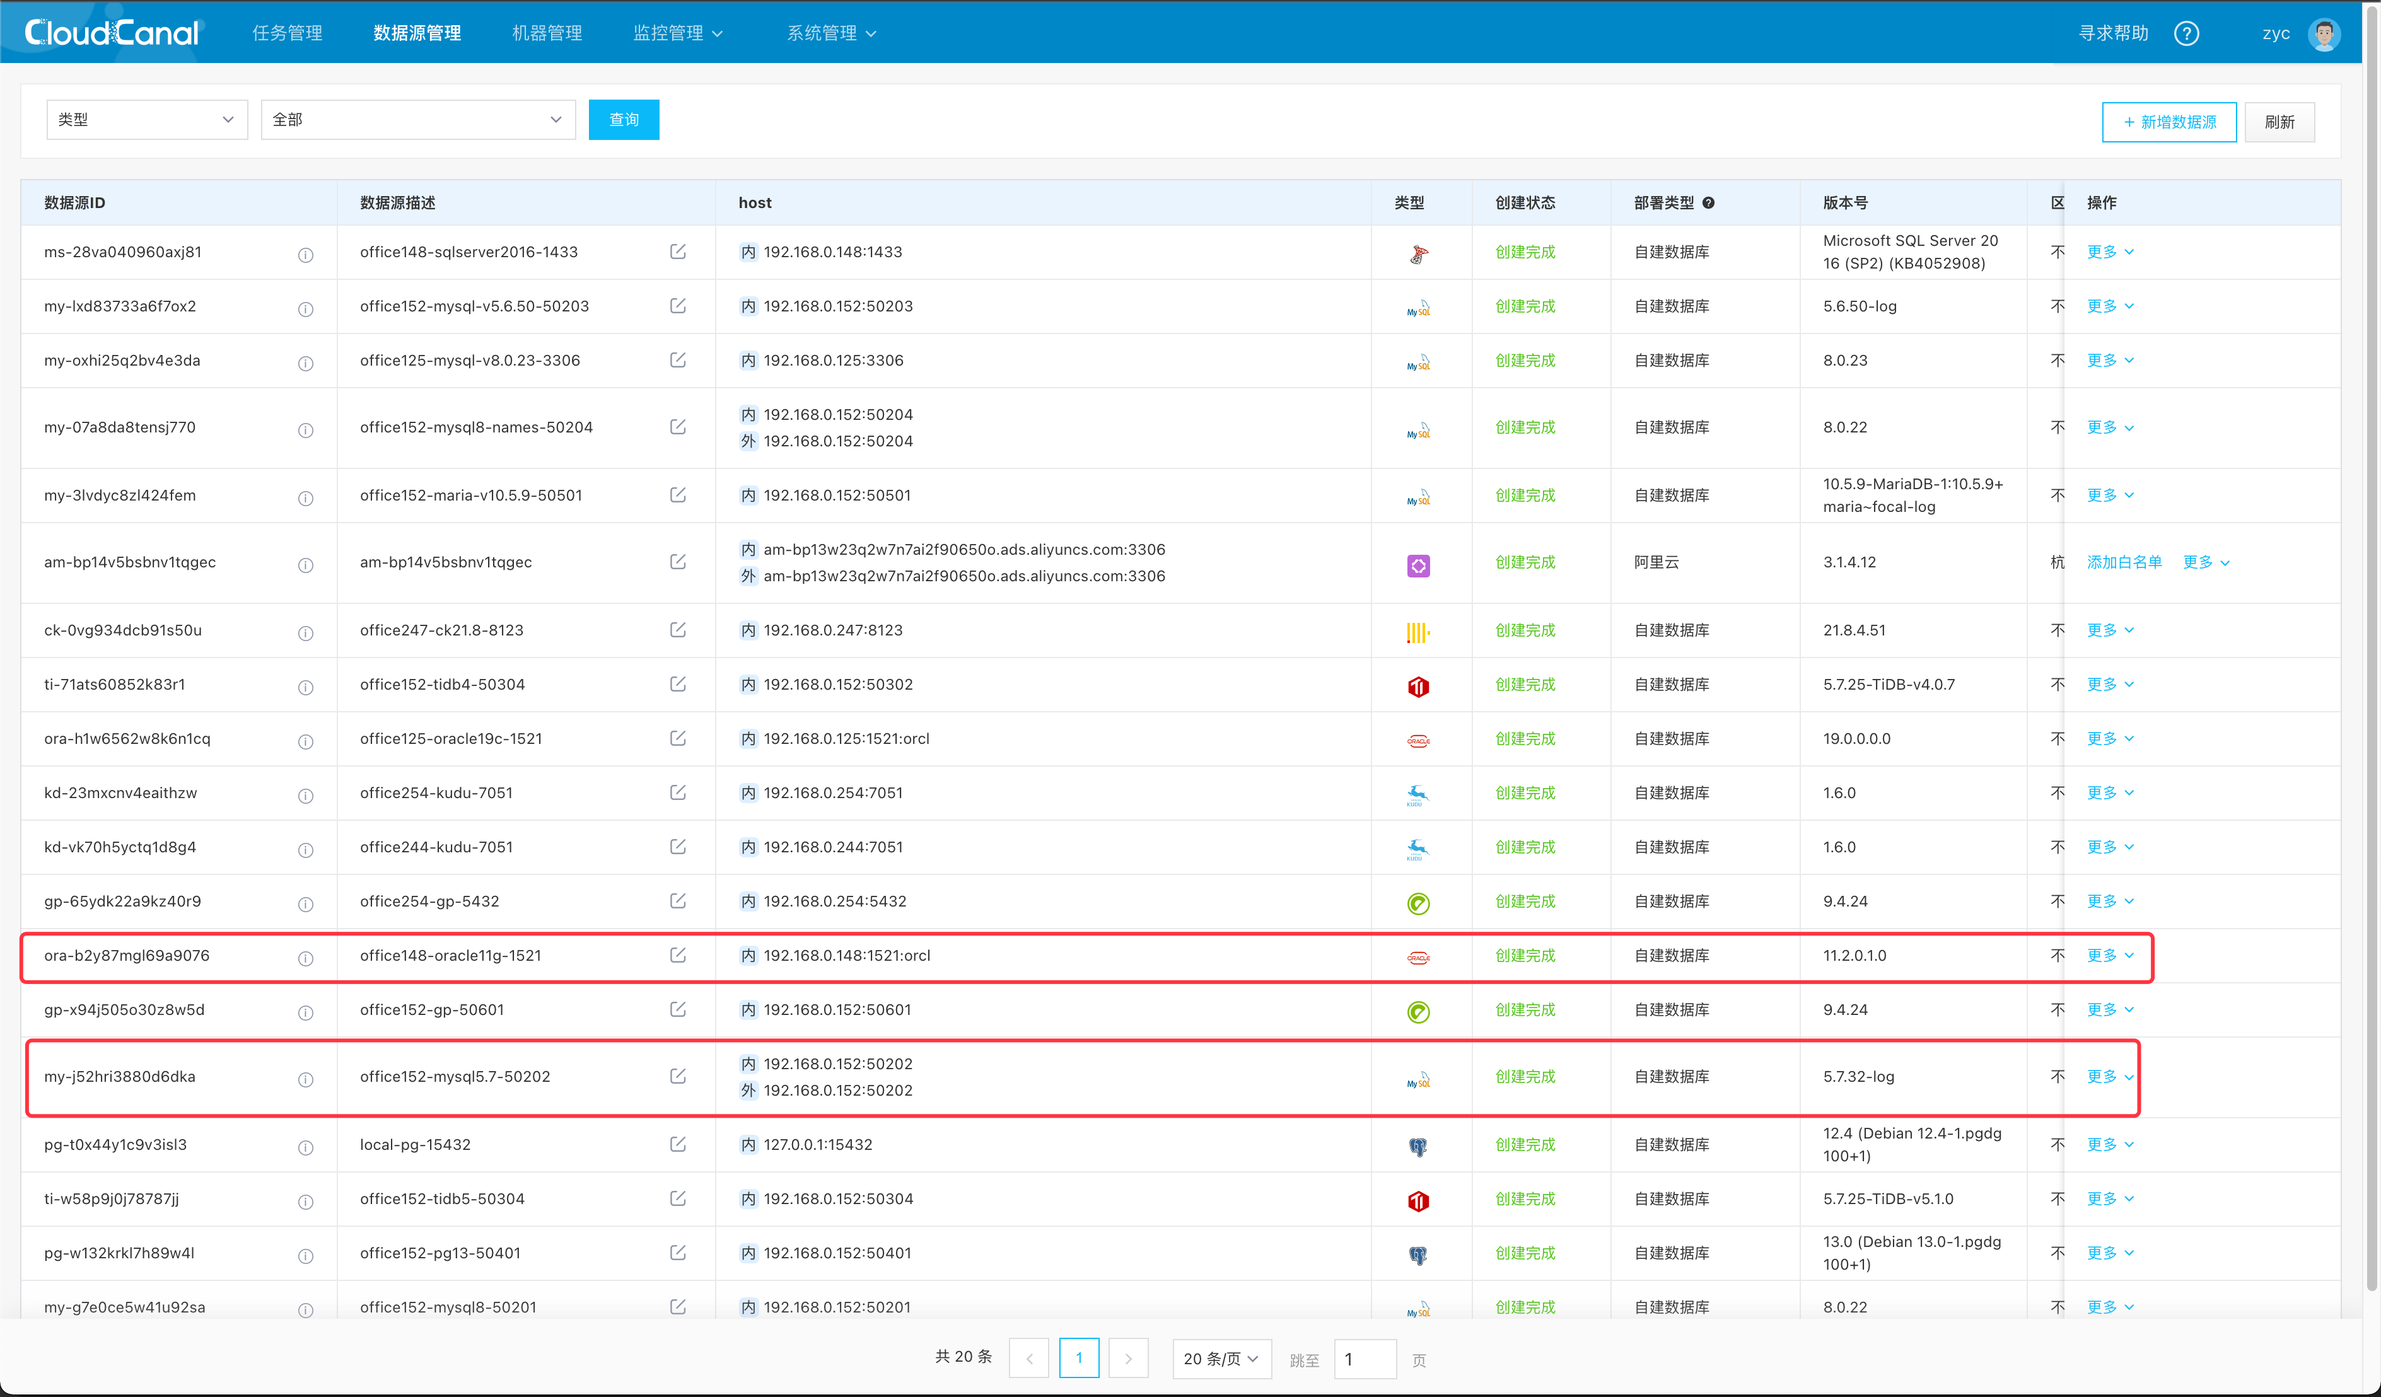
Task: Click info icon beside ti-w58p9j0j78787jj
Action: click(305, 1202)
